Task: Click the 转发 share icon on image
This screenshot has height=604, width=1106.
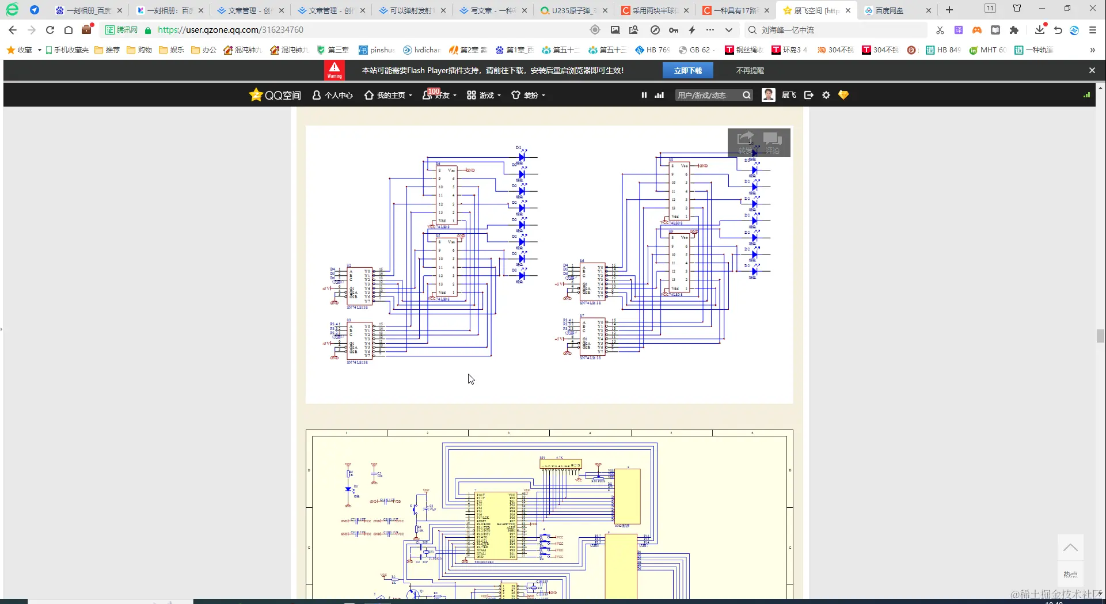Action: [x=745, y=142]
